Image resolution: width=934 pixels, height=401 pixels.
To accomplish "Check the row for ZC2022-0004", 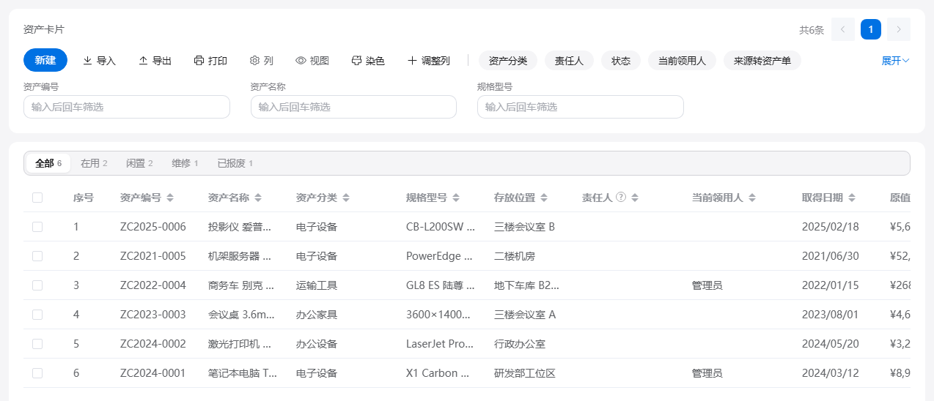I will [x=37, y=285].
